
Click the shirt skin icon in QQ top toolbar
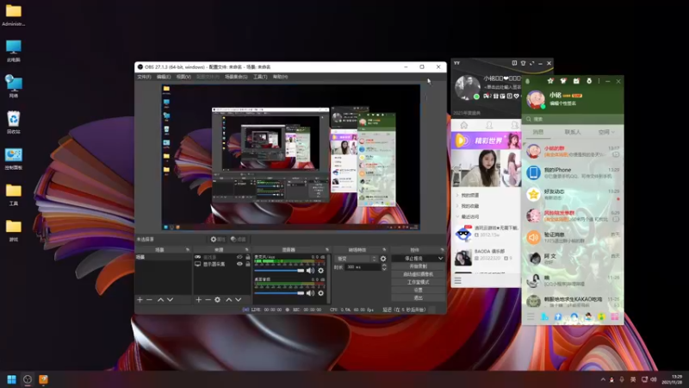point(563,81)
